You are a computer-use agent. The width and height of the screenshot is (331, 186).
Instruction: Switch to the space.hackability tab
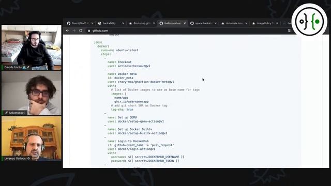pyautogui.click(x=203, y=23)
